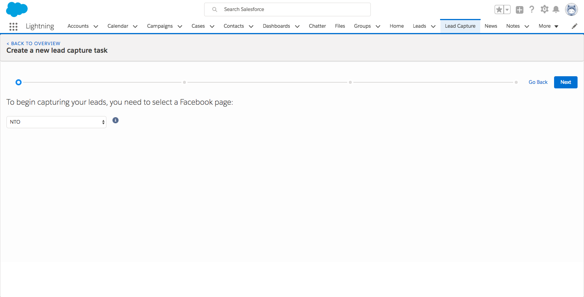Expand the Cases tab chevron
Screen dimensions: 584x297
point(212,26)
